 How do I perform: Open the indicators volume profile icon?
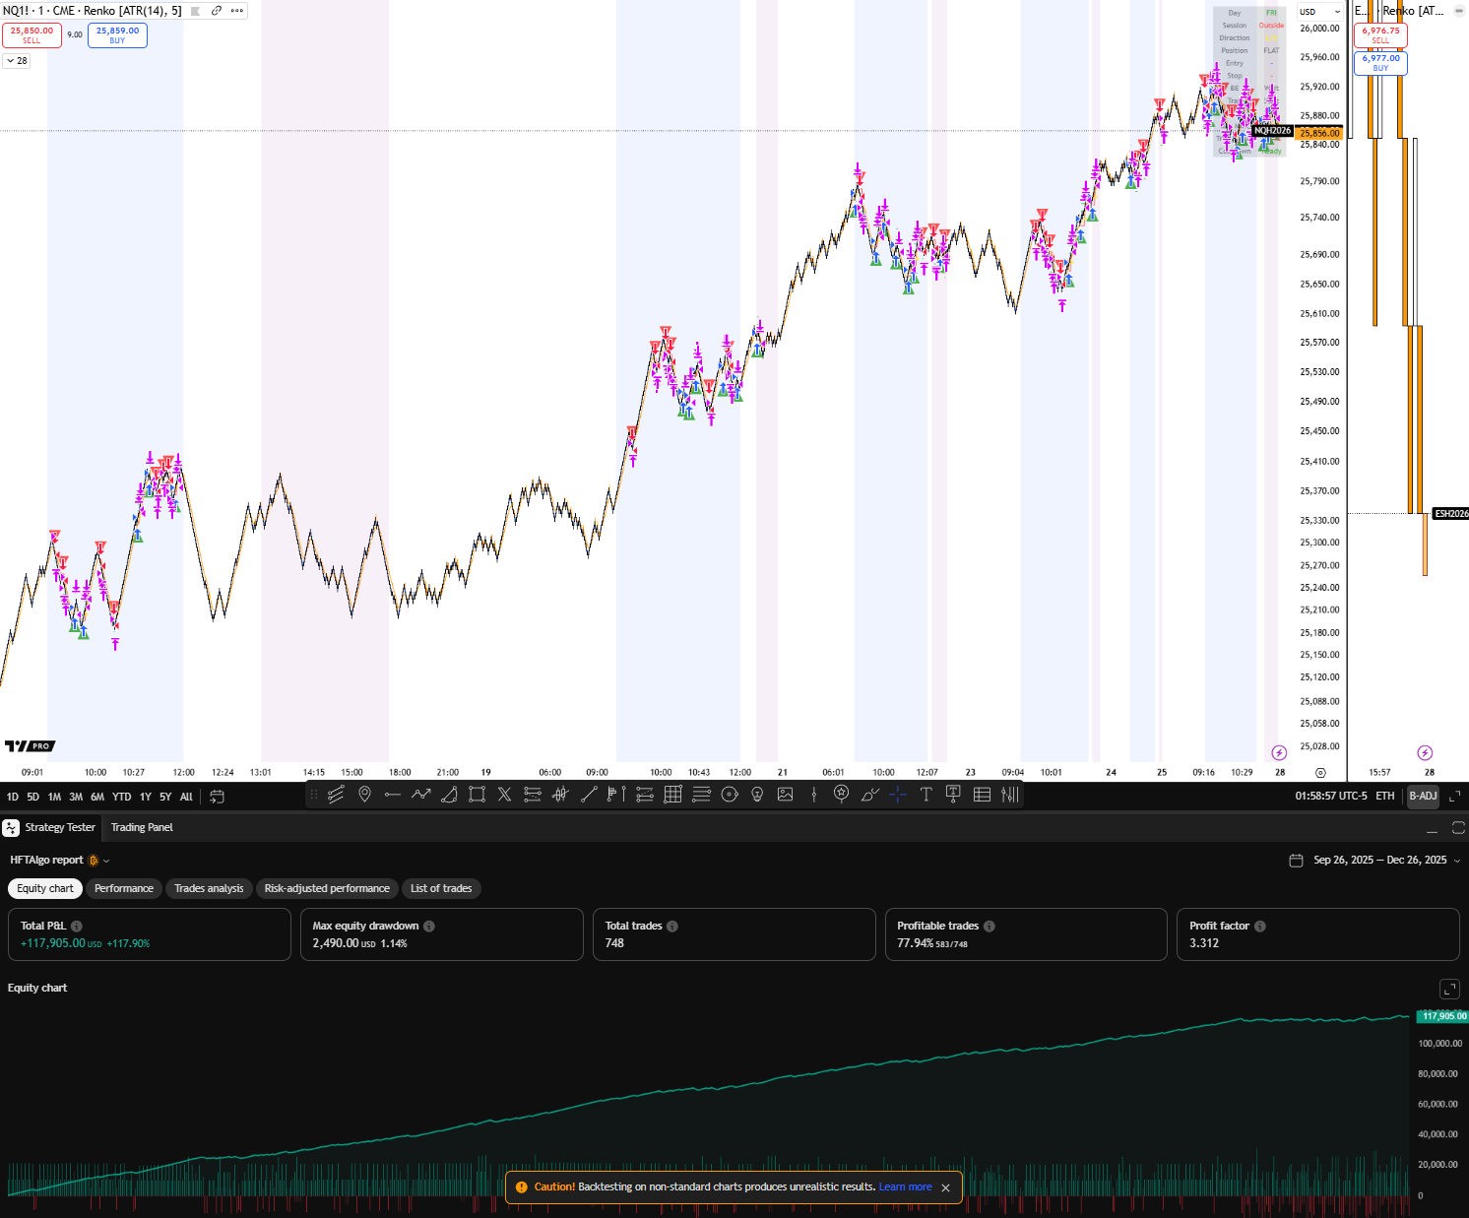click(x=1011, y=795)
